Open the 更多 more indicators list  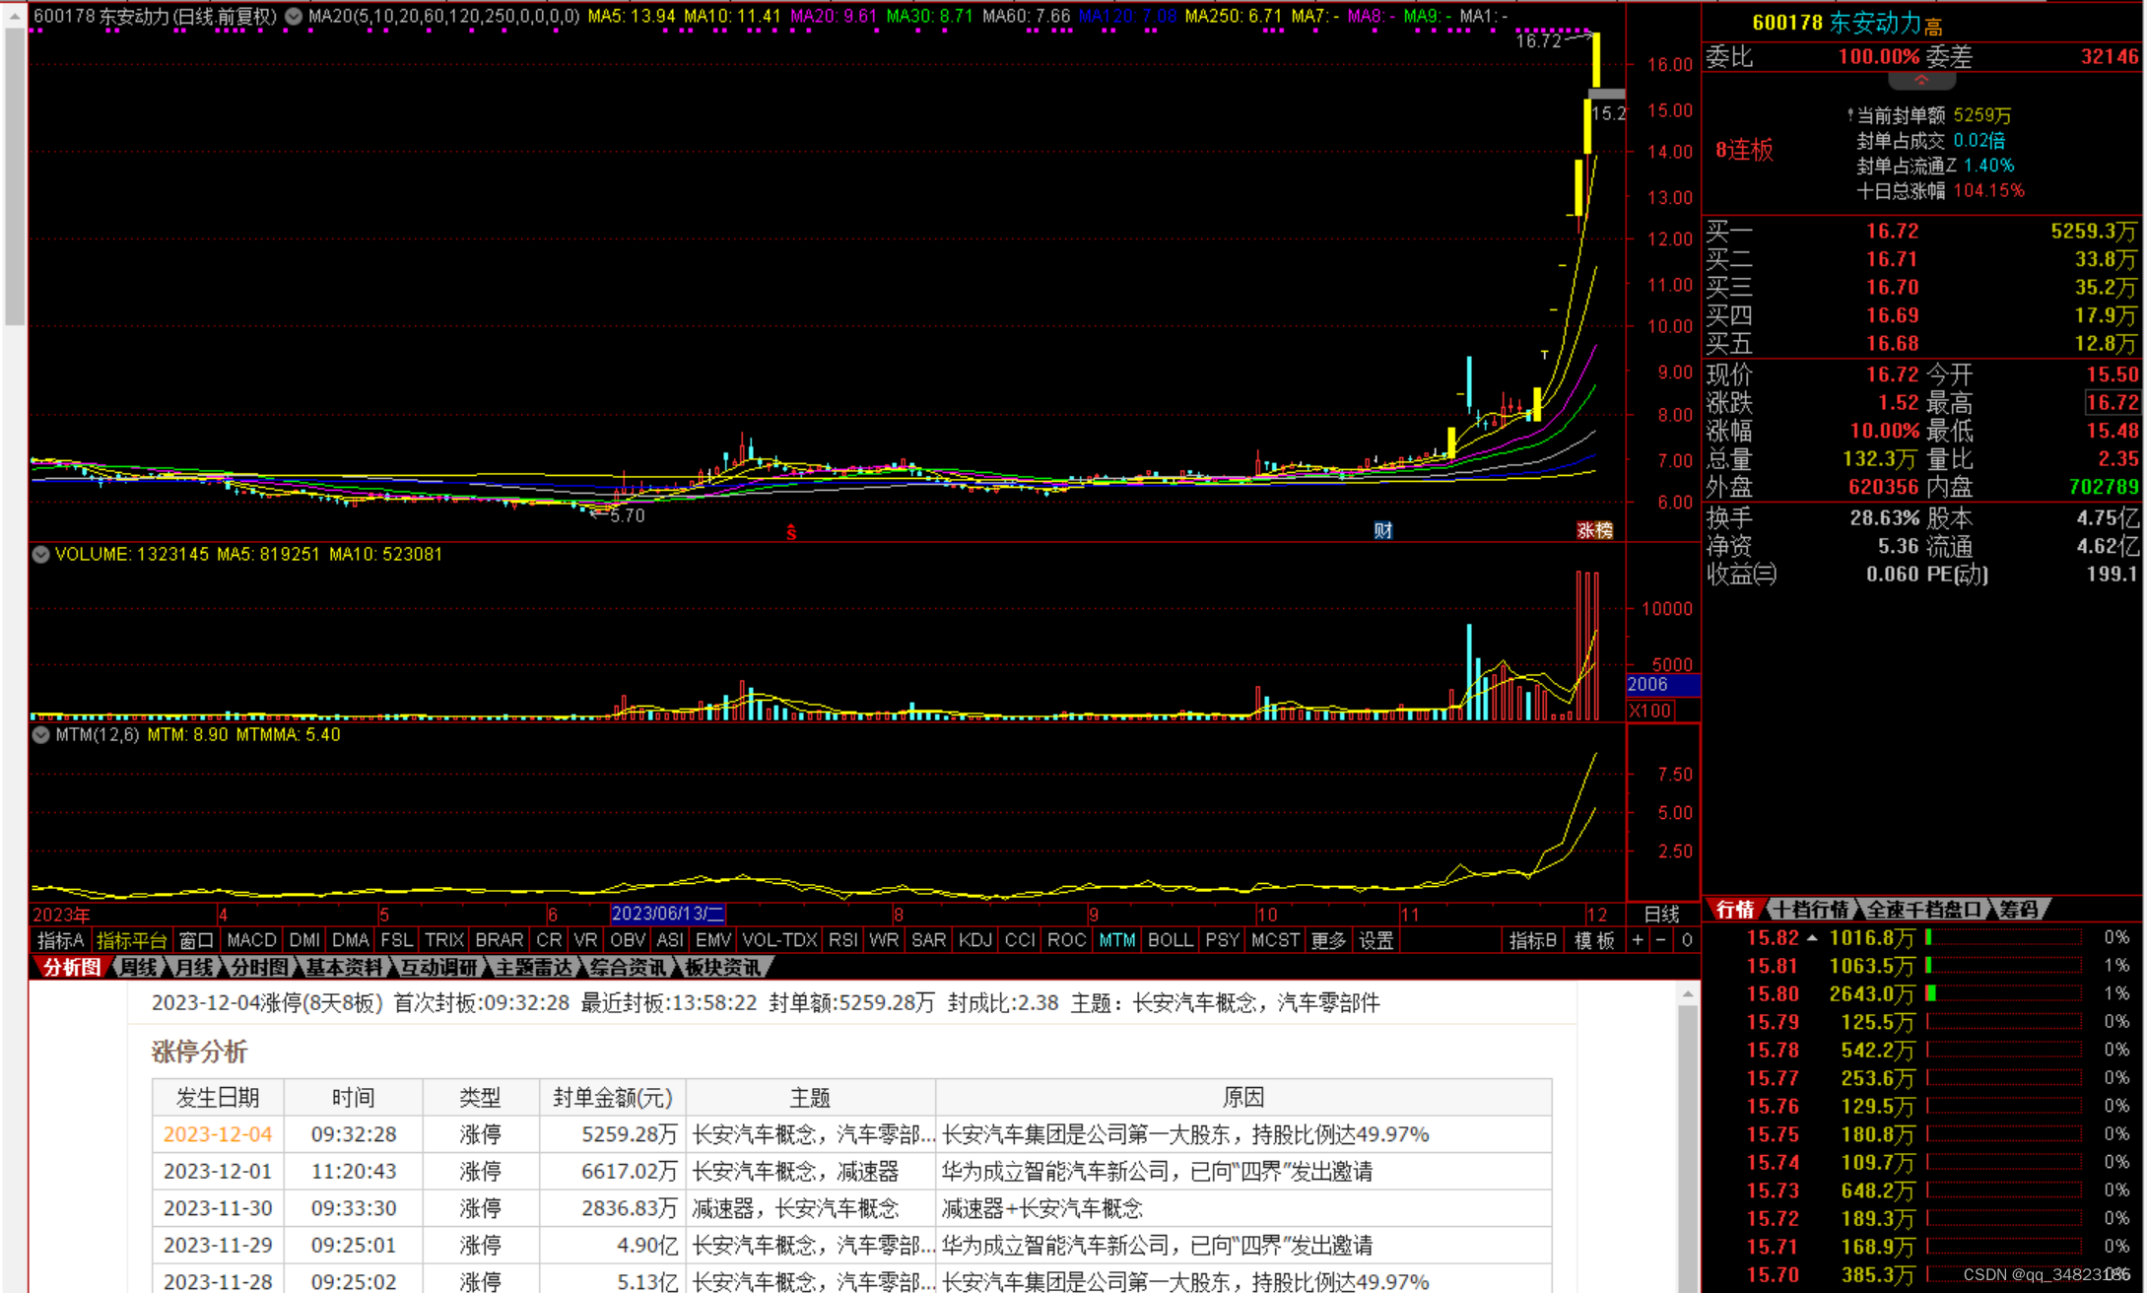1327,940
